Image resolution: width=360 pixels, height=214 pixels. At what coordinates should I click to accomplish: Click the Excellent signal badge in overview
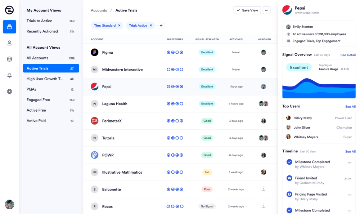[299, 68]
